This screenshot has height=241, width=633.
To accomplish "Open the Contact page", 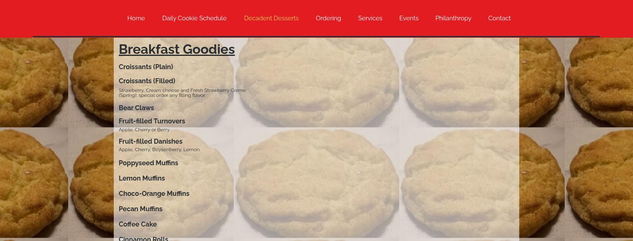I will [499, 18].
